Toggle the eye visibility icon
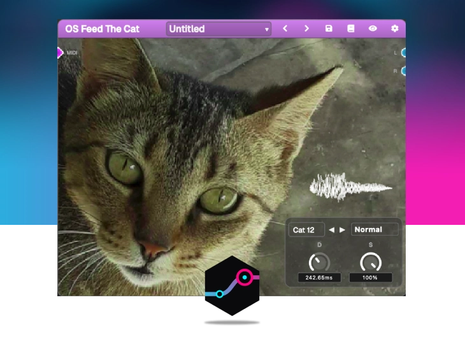This screenshot has height=344, width=465. [x=373, y=29]
